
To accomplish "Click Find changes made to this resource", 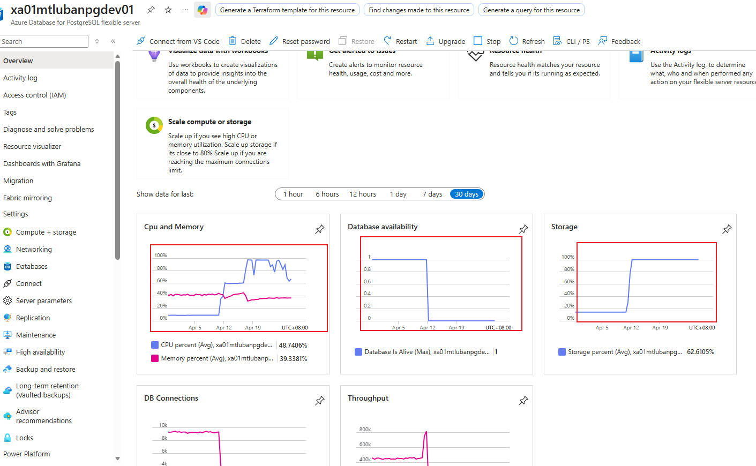I will (x=419, y=10).
